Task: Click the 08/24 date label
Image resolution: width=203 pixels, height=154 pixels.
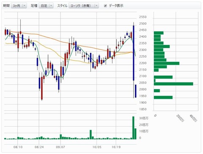Action: (x=39, y=147)
